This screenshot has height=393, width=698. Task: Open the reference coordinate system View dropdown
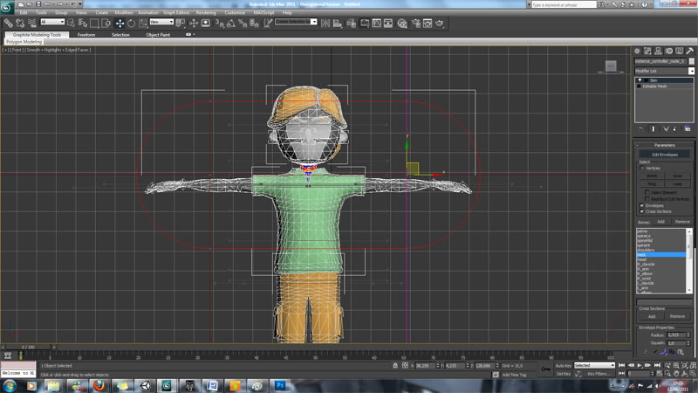tap(161, 23)
